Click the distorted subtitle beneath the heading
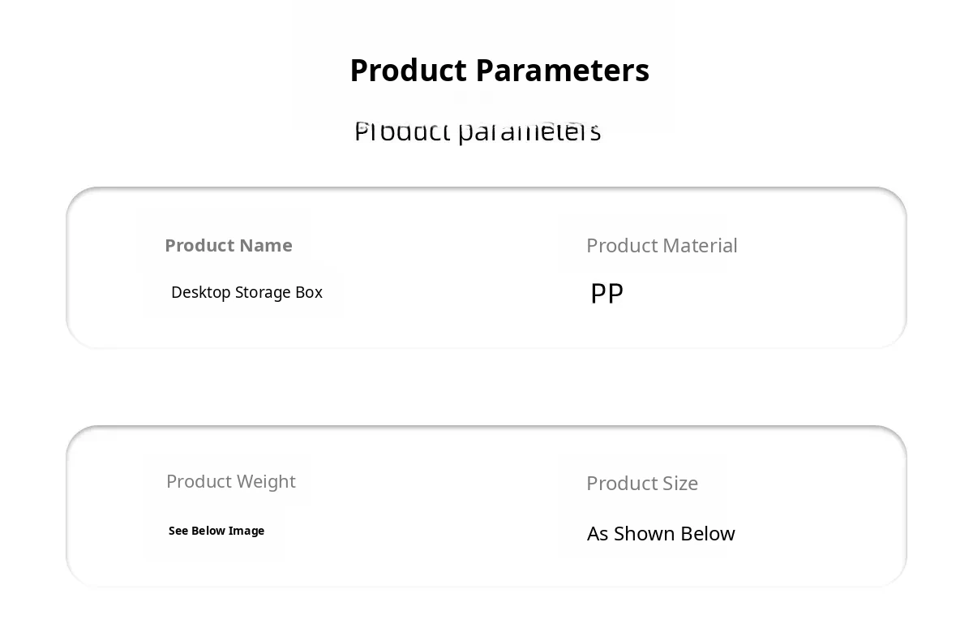 pyautogui.click(x=478, y=131)
